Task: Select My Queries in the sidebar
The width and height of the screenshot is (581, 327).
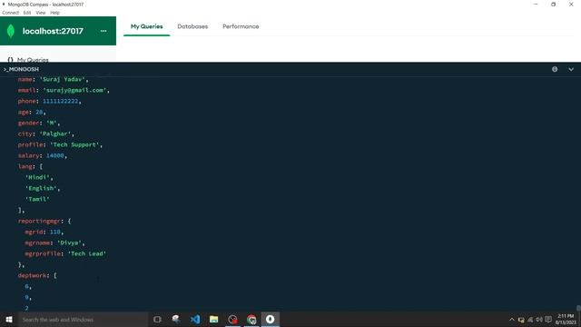Action: [33, 60]
